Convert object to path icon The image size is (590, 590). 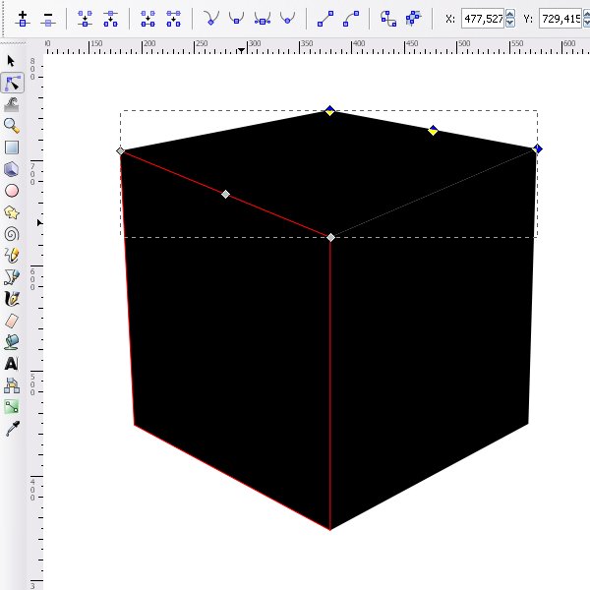[x=388, y=19]
